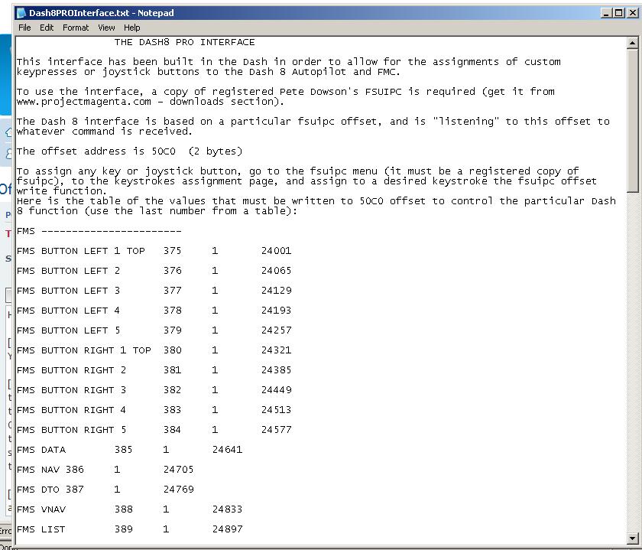Screen dimensions: 642x550
Task: Click the text 'FMS BUTTON LEFT 1 TOP'
Action: coord(81,251)
